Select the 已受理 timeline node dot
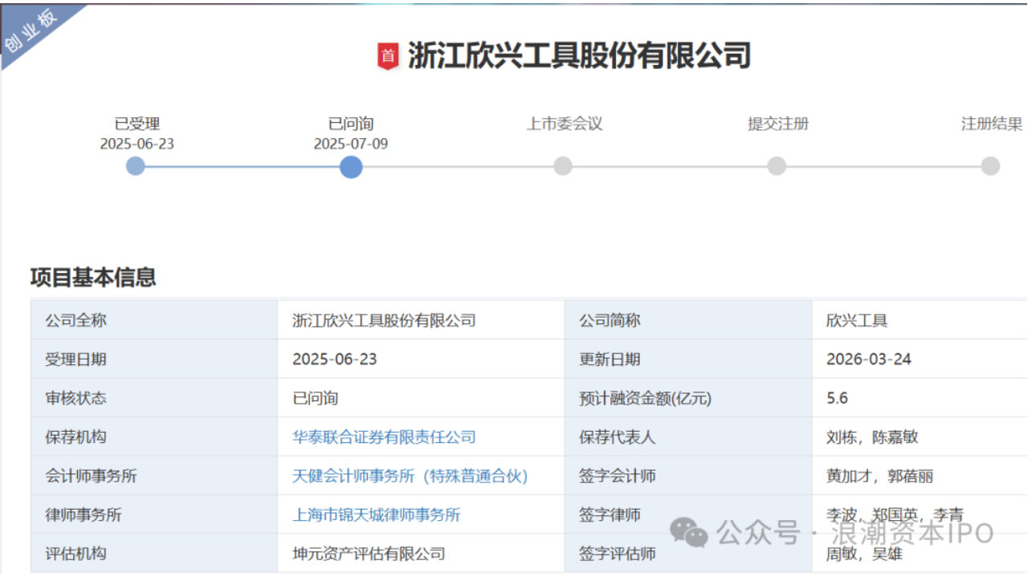 [x=135, y=167]
